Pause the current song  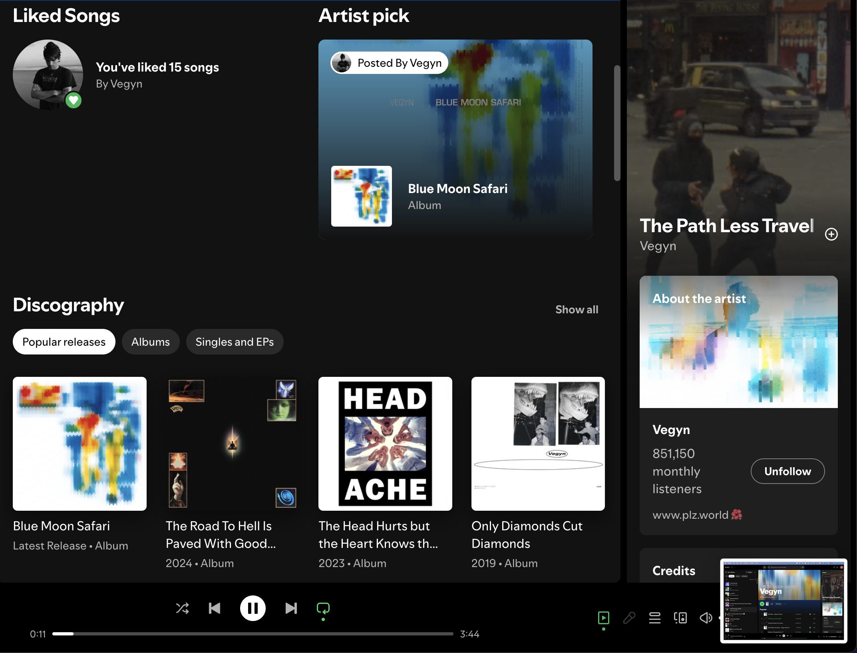pyautogui.click(x=253, y=608)
